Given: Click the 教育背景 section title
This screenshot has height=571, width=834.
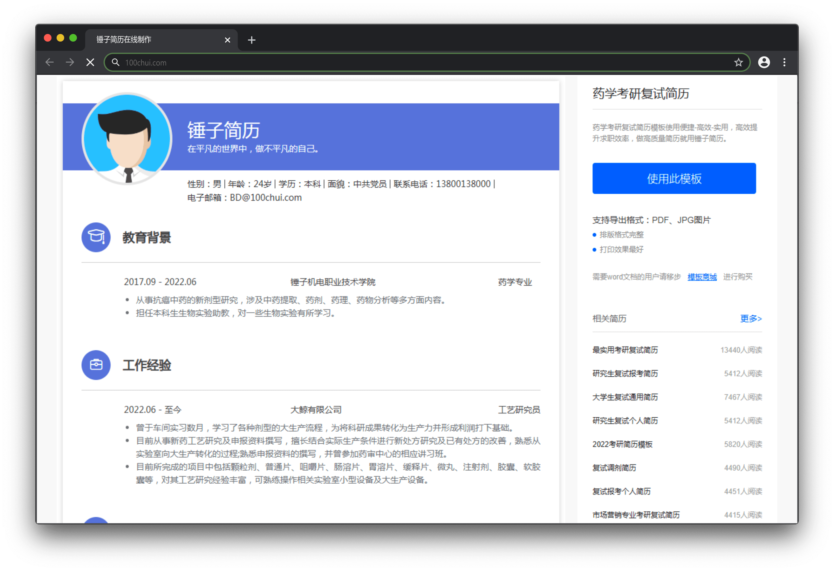Looking at the screenshot, I should point(147,238).
